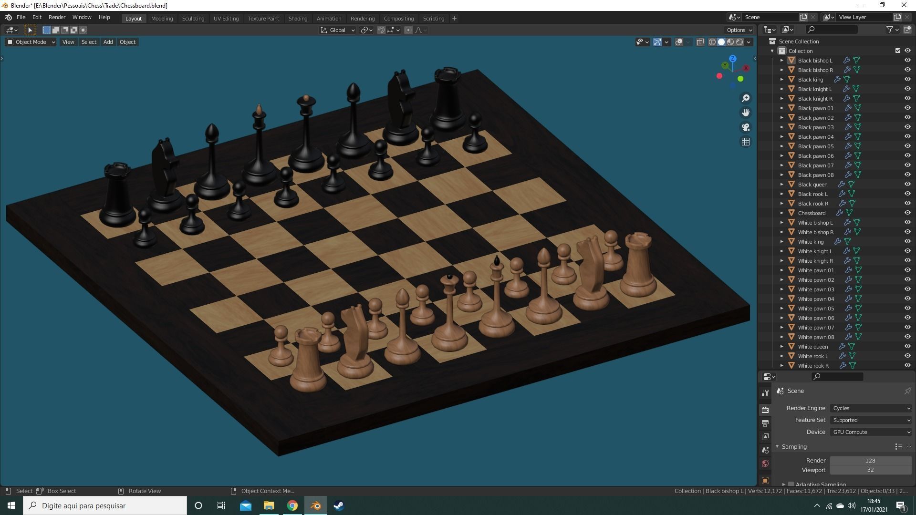
Task: Pin the Scene properties panel
Action: coord(907,391)
